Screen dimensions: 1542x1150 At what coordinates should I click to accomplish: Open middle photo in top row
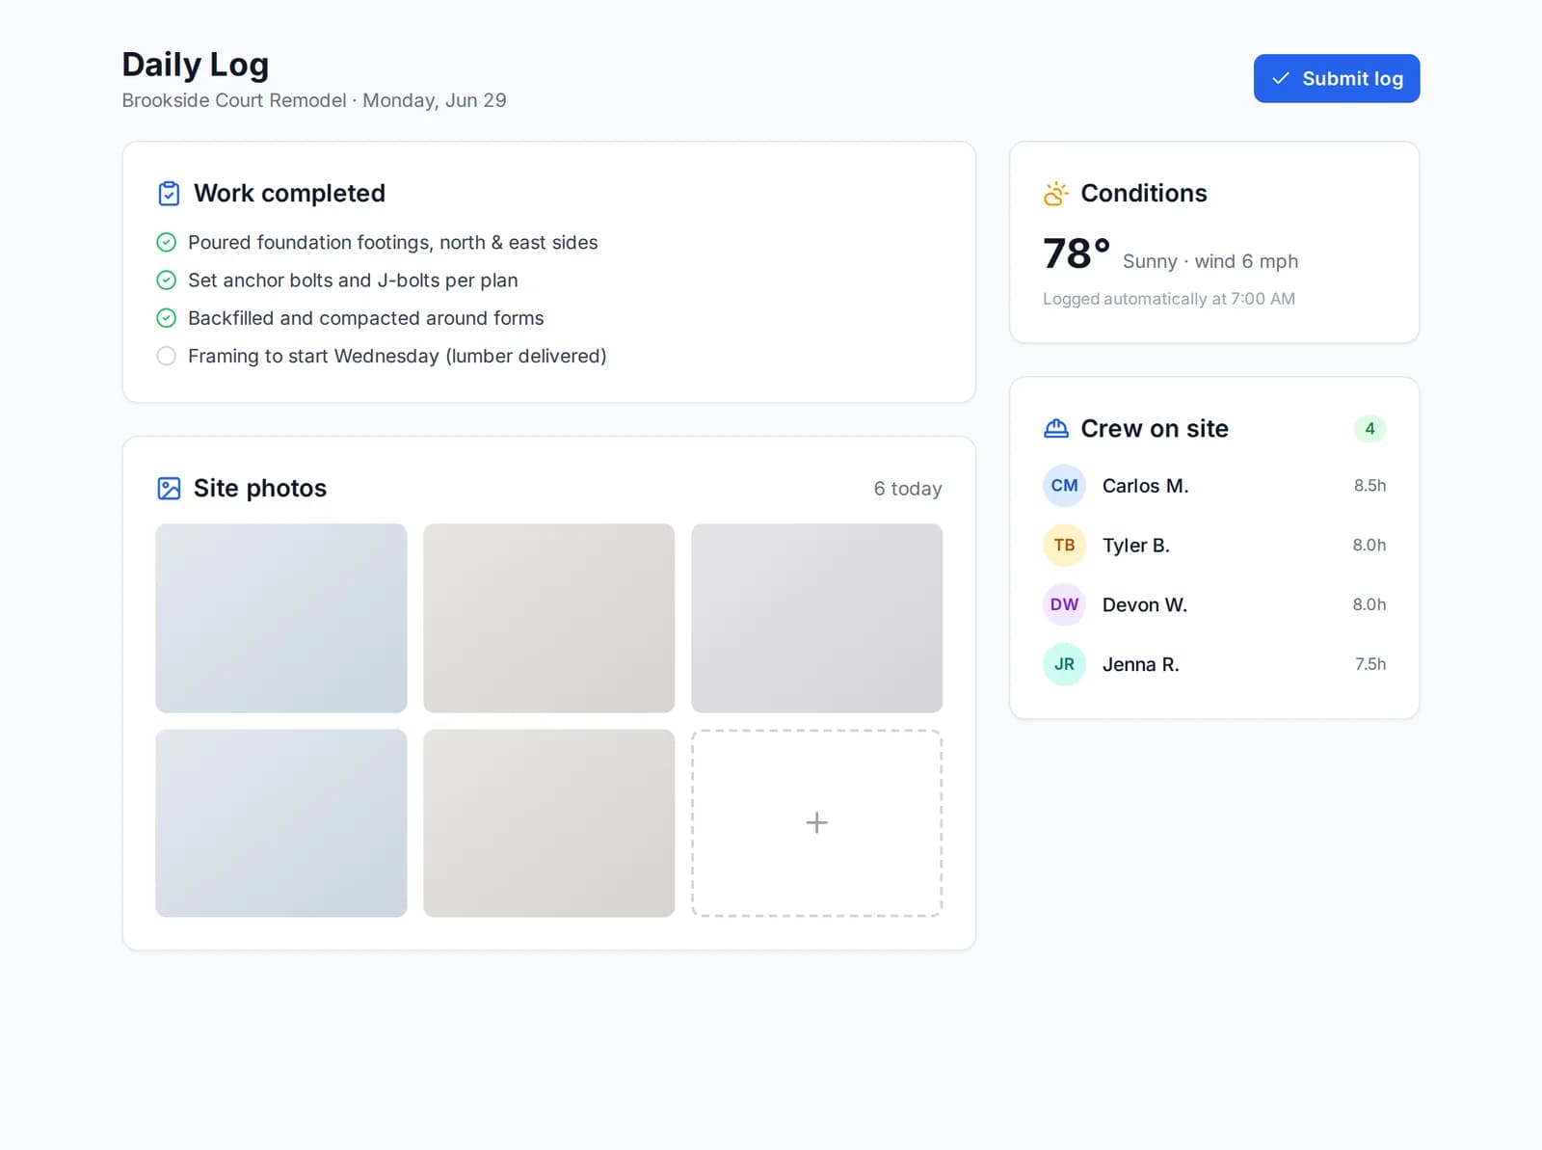tap(548, 618)
